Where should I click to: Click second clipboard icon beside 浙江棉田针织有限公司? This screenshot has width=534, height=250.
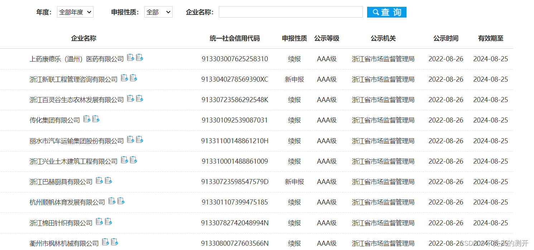pos(108,221)
